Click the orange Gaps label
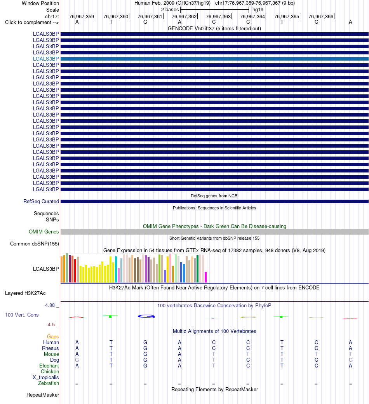This screenshot has width=369, height=404. pyautogui.click(x=53, y=336)
